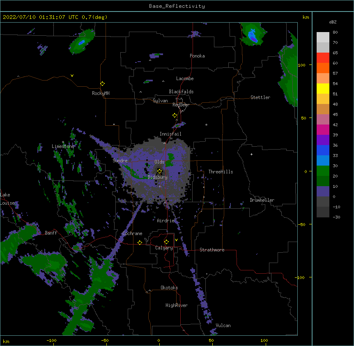354x346 pixels.
Task: Click the -50 tick on right axis
Action: (301, 224)
